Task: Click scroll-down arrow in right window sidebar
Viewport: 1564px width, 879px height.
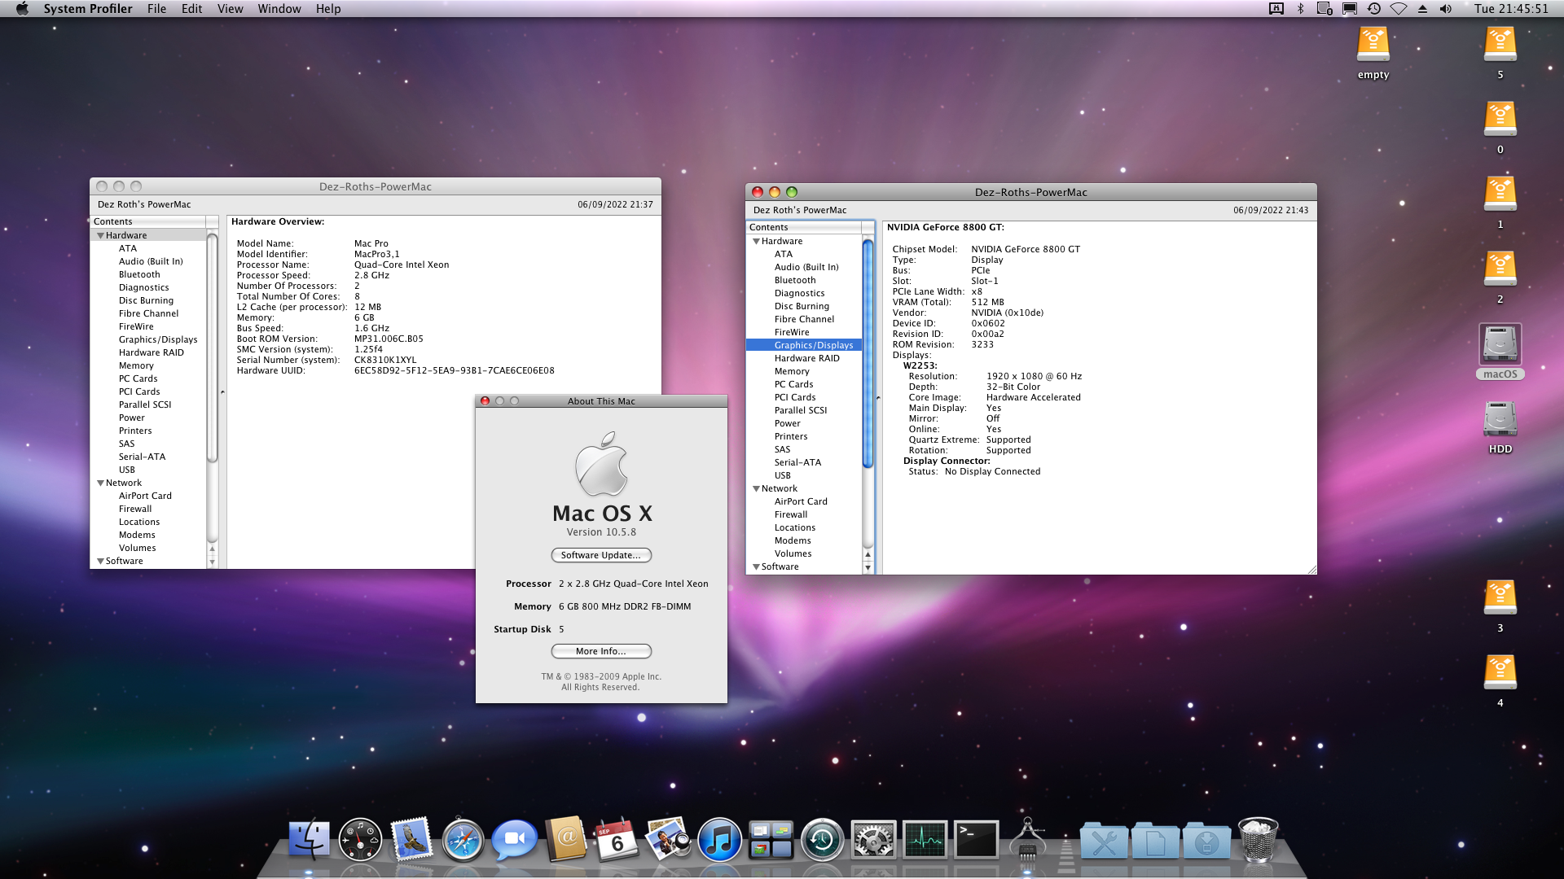Action: click(x=868, y=567)
